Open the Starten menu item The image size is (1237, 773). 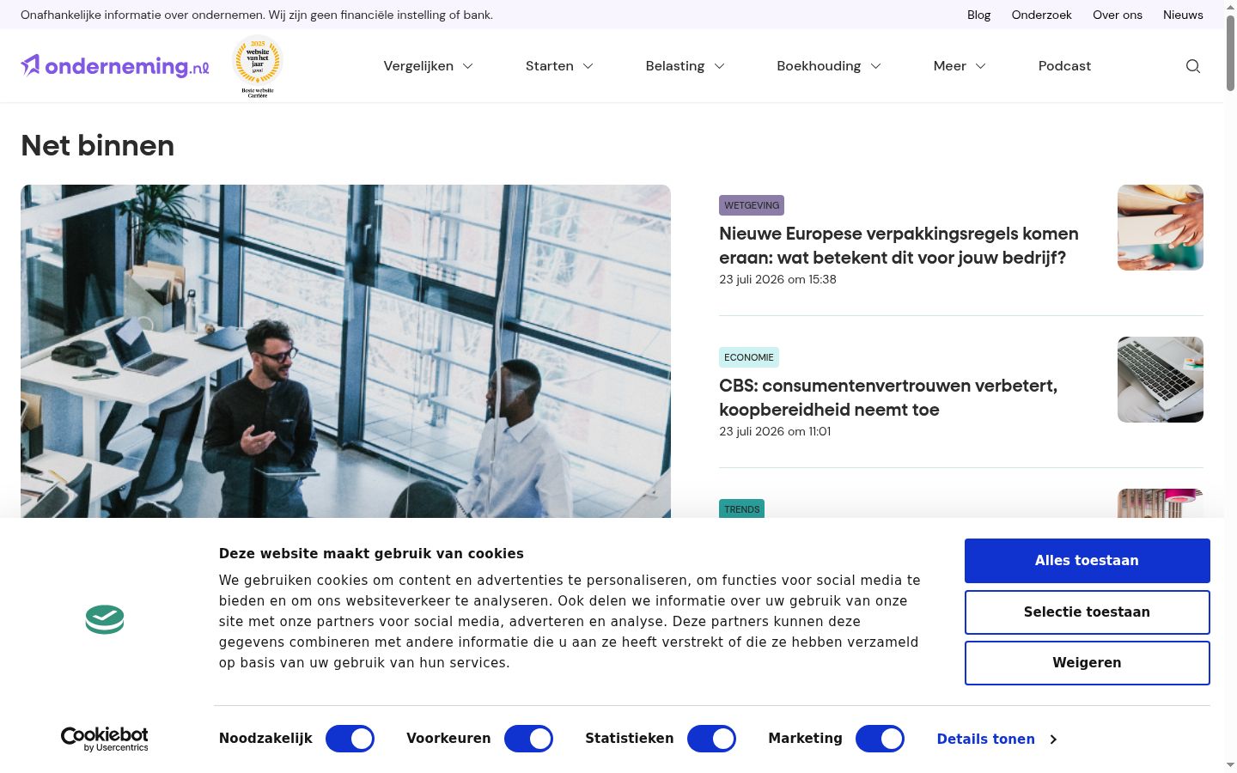click(x=550, y=66)
